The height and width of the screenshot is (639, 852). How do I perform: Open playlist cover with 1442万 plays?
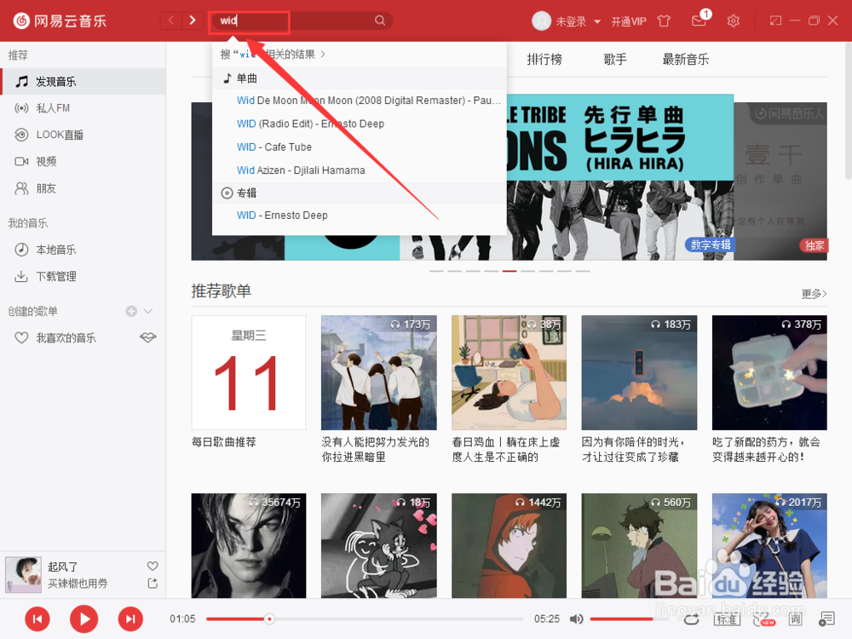509,545
